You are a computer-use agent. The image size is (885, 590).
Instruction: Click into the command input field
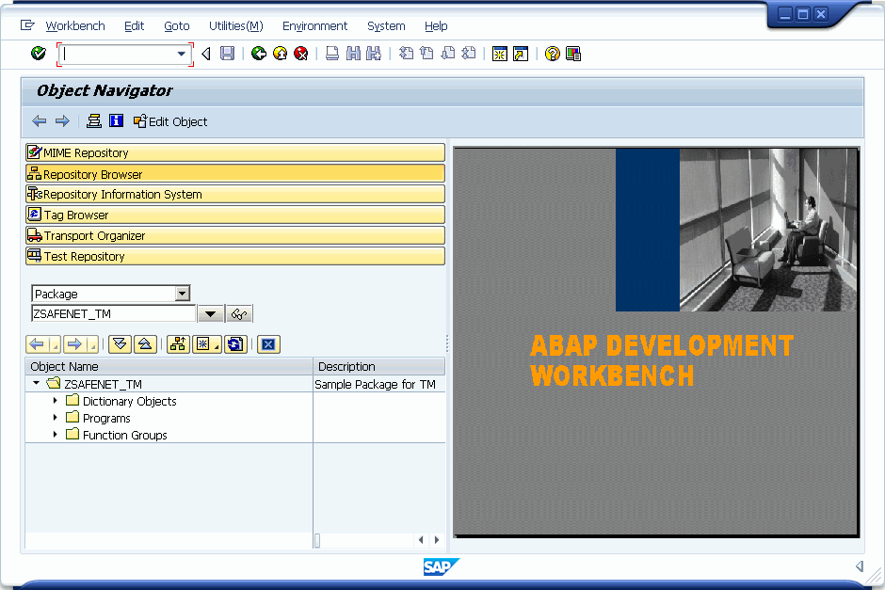[118, 55]
